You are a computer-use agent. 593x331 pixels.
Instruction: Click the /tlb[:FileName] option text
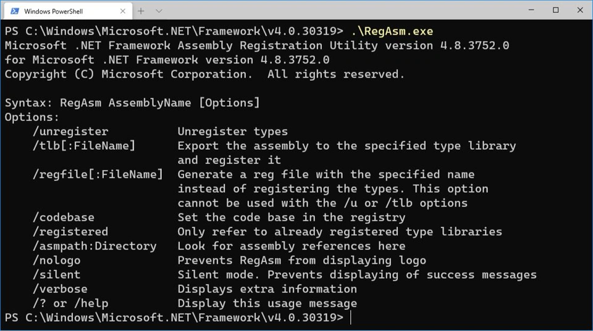click(84, 146)
